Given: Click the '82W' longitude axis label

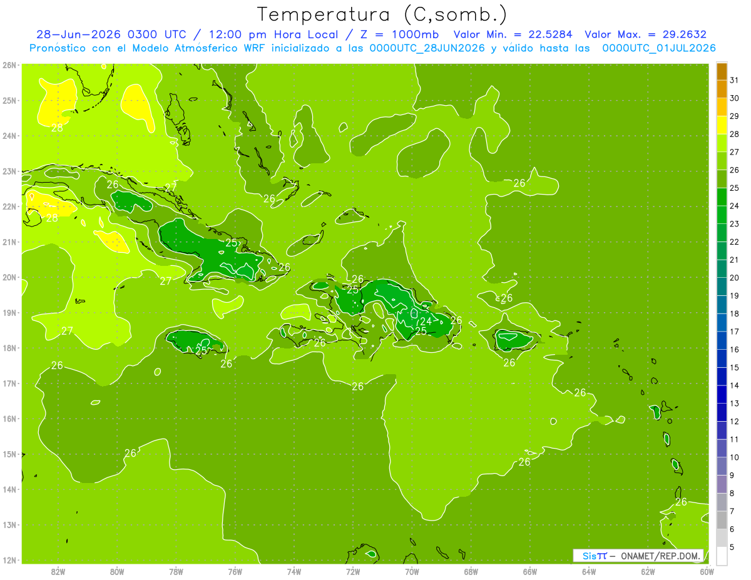Looking at the screenshot, I should pos(58,571).
